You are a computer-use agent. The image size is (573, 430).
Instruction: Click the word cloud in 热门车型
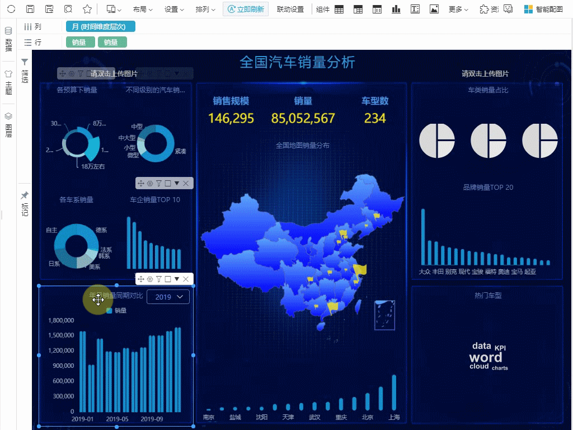coord(489,356)
